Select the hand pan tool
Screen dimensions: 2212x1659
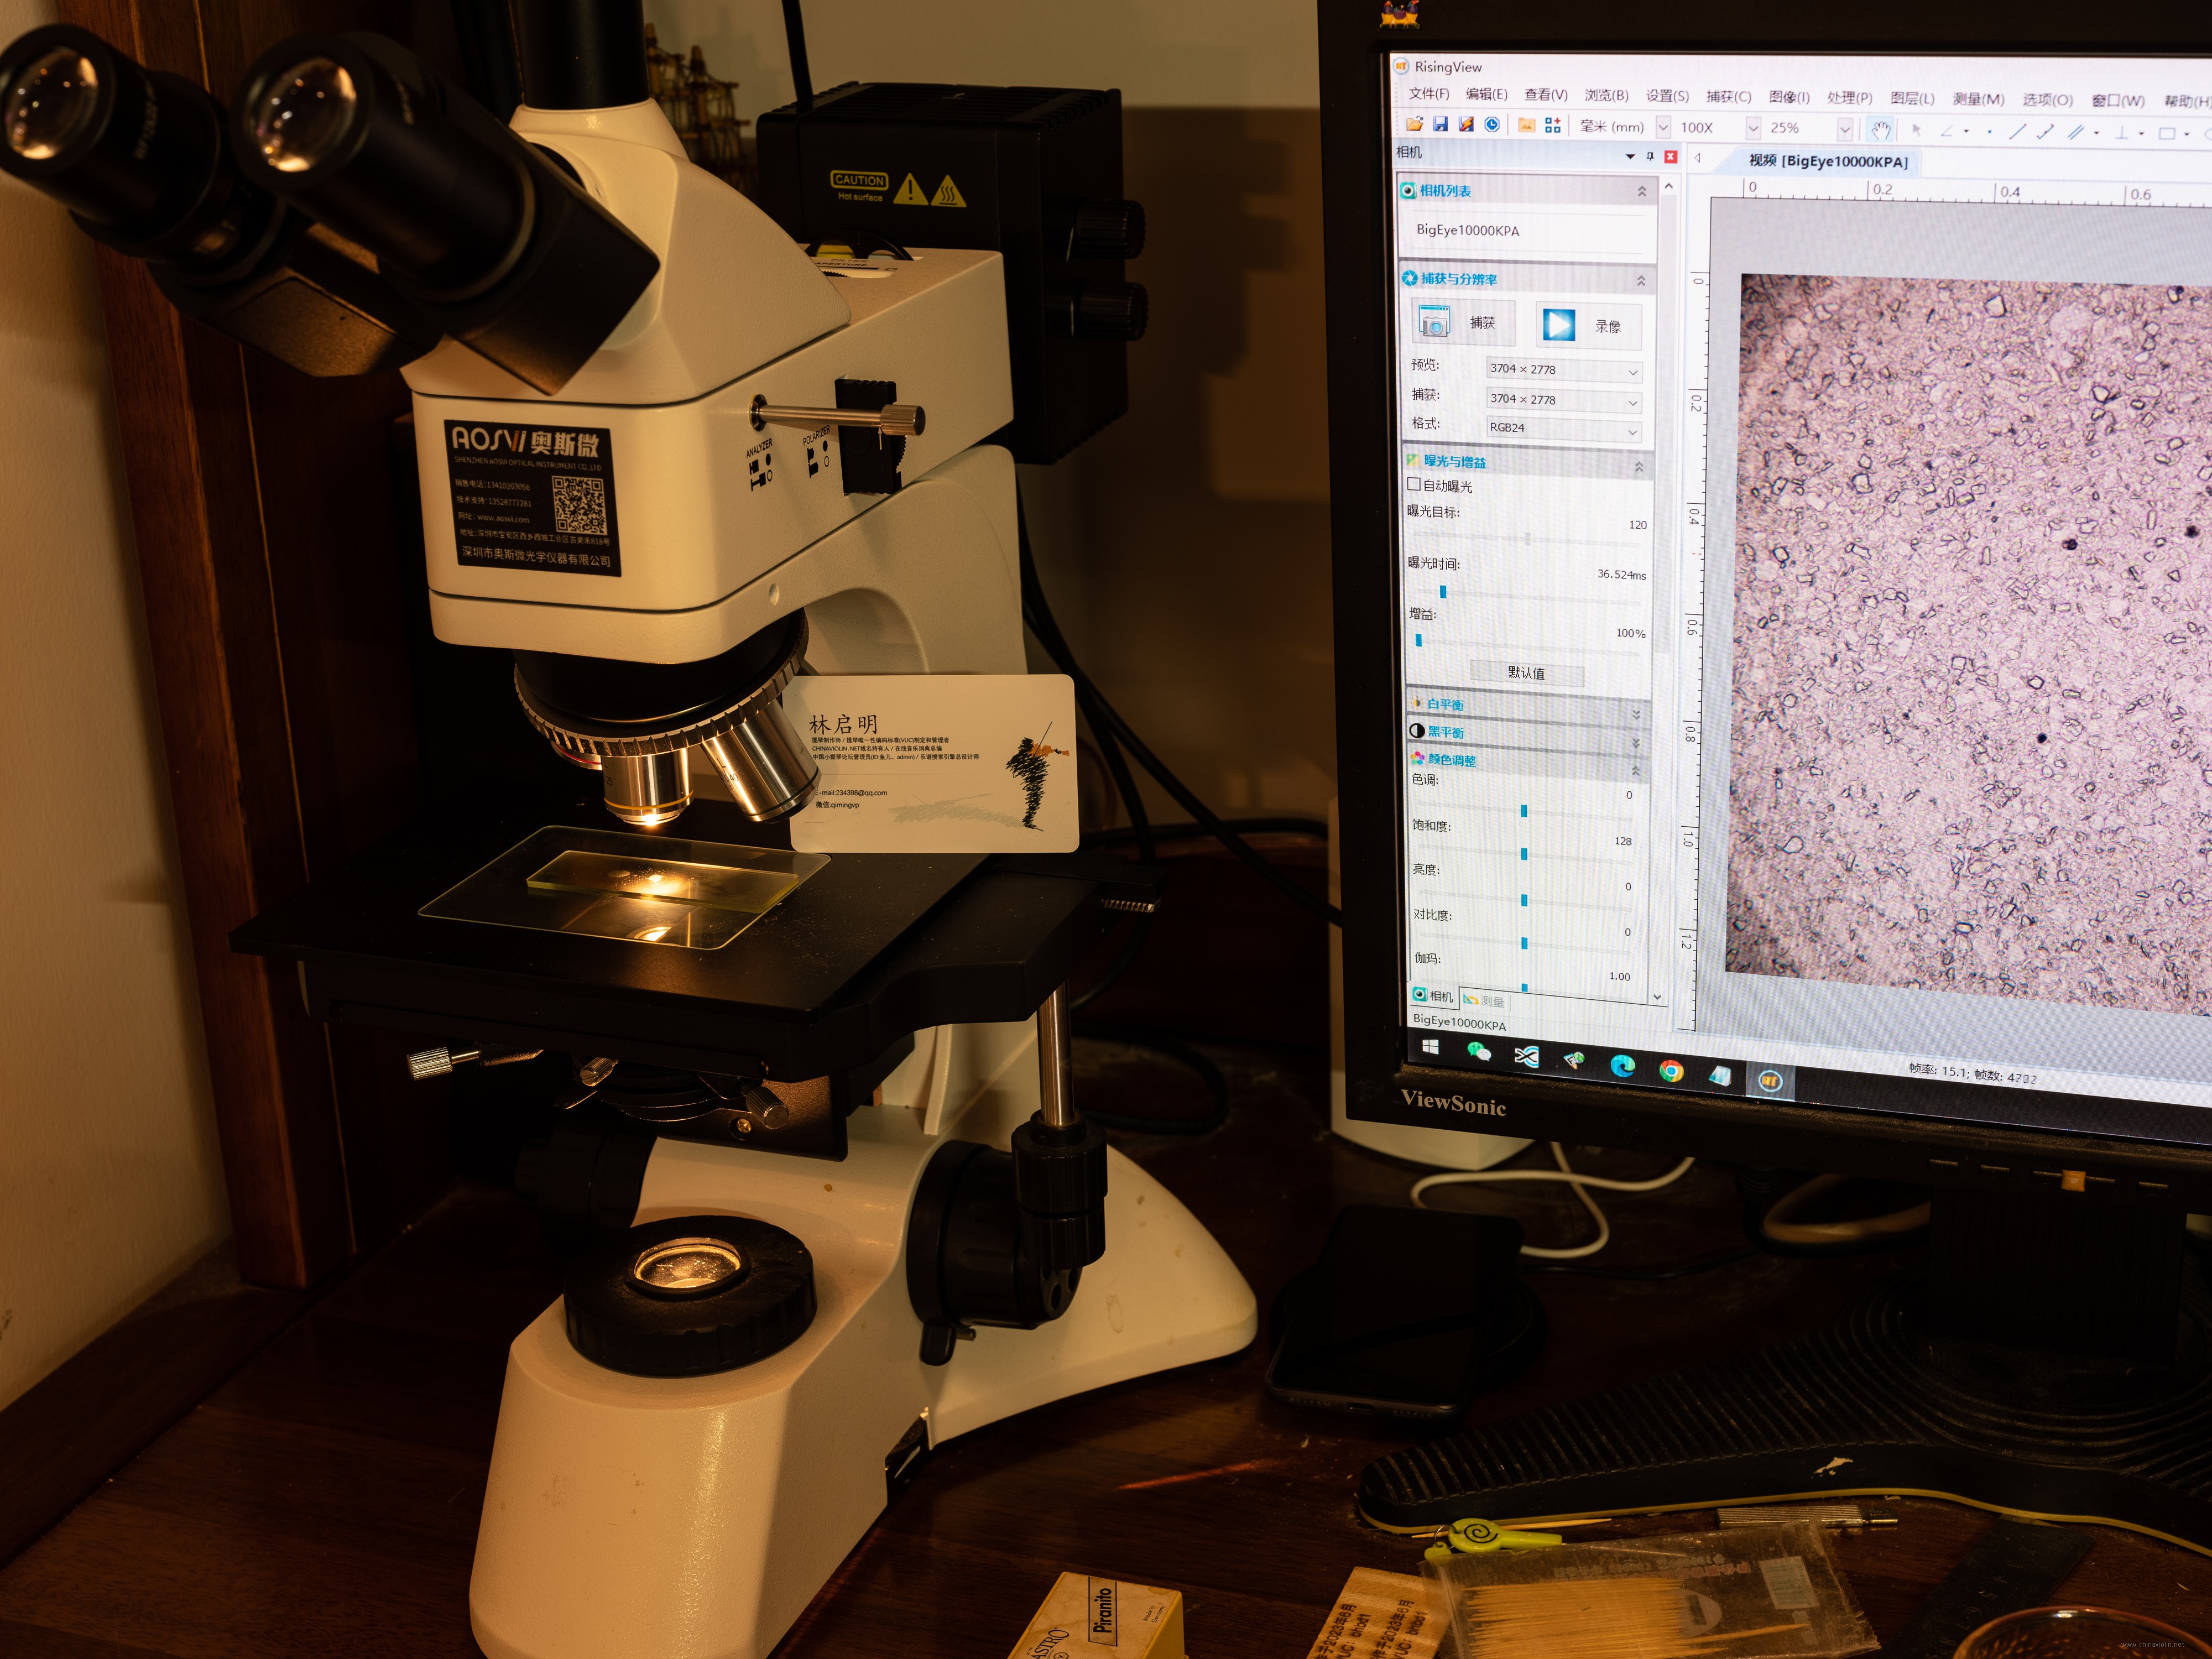(1881, 130)
